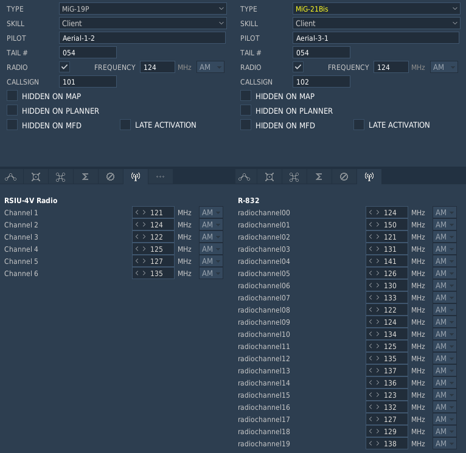This screenshot has width=466, height=453.
Task: Increase Channel 2 frequency with right arrow
Action: point(144,224)
